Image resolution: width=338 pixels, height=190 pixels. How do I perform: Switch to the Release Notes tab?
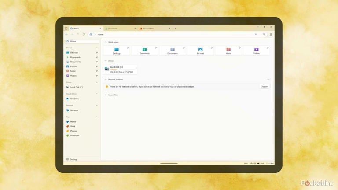point(155,29)
